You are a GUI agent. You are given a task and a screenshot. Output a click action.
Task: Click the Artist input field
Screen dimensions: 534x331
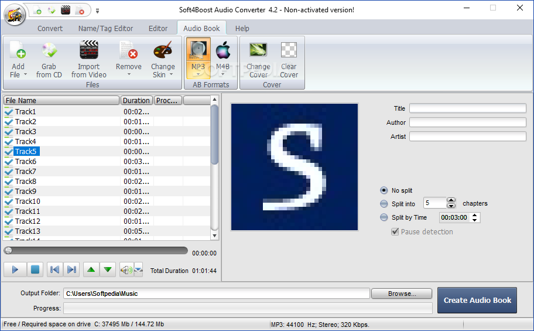(468, 137)
